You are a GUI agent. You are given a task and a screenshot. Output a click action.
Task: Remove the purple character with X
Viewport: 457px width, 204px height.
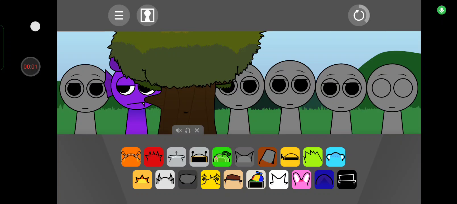(197, 130)
